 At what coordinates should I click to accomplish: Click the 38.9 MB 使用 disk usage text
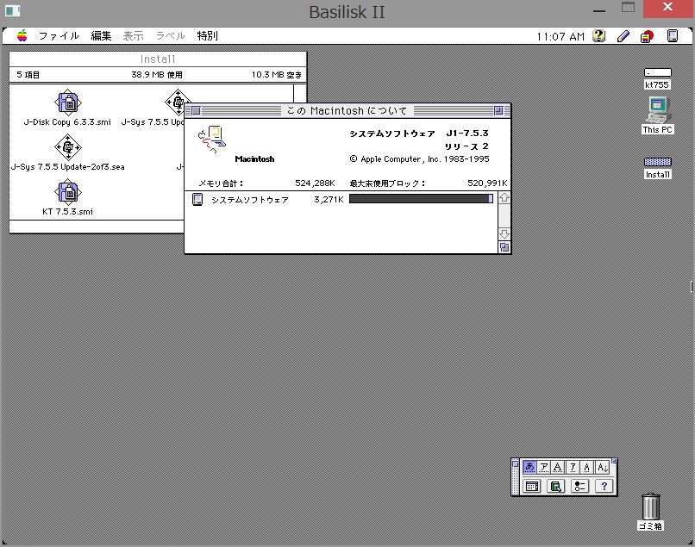coord(157,74)
